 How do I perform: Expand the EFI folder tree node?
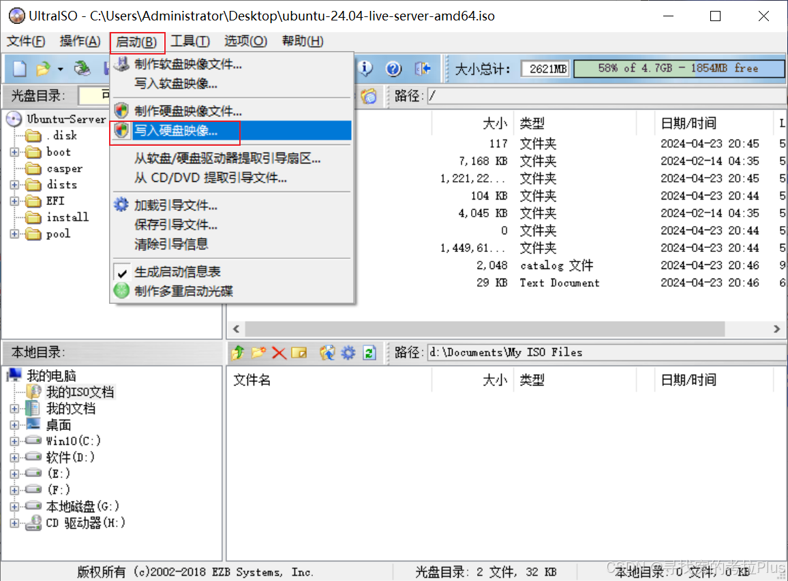(x=14, y=202)
